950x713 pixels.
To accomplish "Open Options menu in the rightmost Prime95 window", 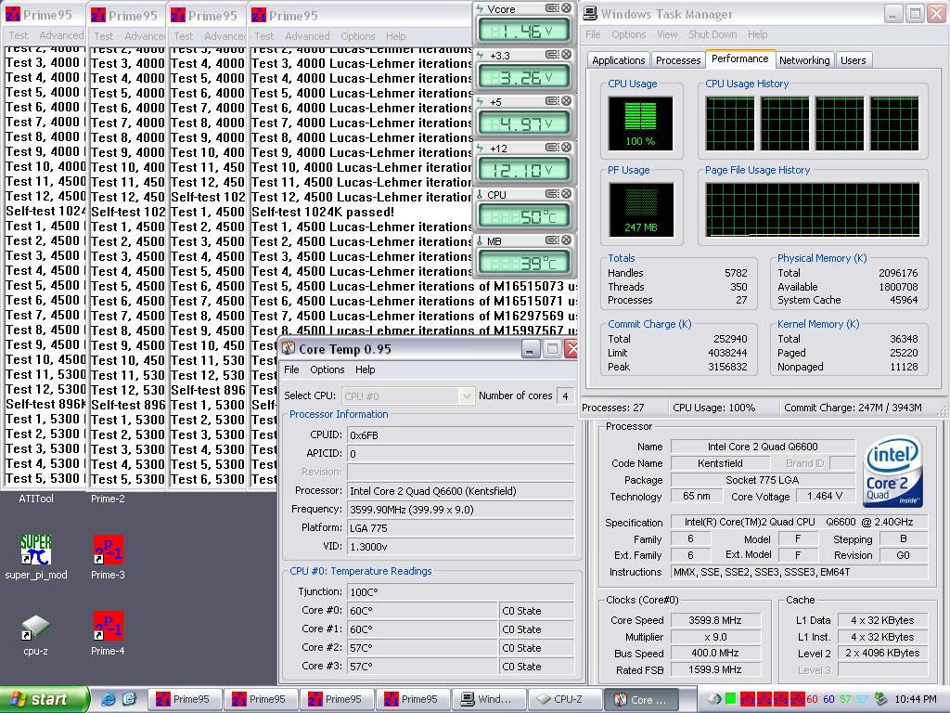I will (x=357, y=36).
